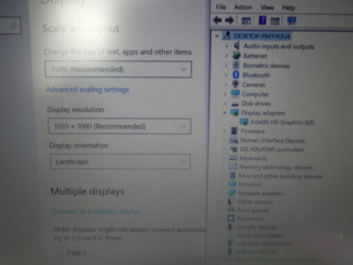The height and width of the screenshot is (265, 353).
Task: Click the Bluetooth logo icon
Action: (235, 75)
